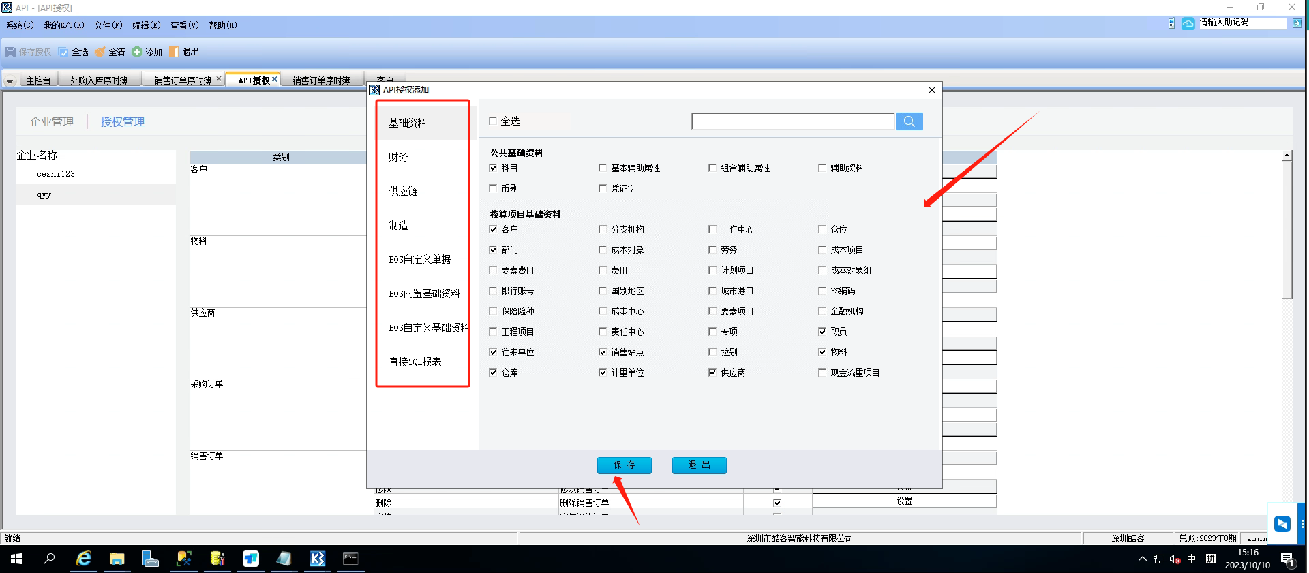Switch to the 主控台 tab
Viewport: 1309px width, 573px height.
(x=39, y=80)
